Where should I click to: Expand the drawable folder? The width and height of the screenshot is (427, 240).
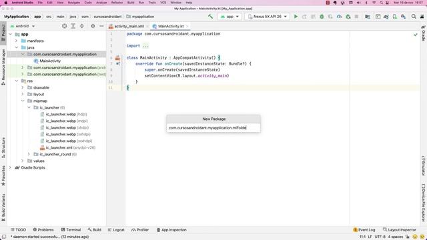pos(23,87)
